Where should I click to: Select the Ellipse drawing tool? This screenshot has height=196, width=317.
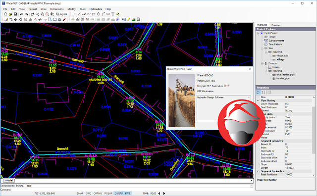tap(108, 14)
